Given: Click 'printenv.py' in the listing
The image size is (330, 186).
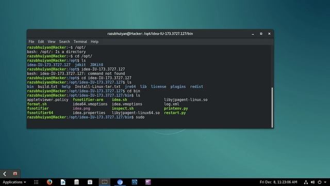Looking at the screenshot, I should tap(176, 109).
